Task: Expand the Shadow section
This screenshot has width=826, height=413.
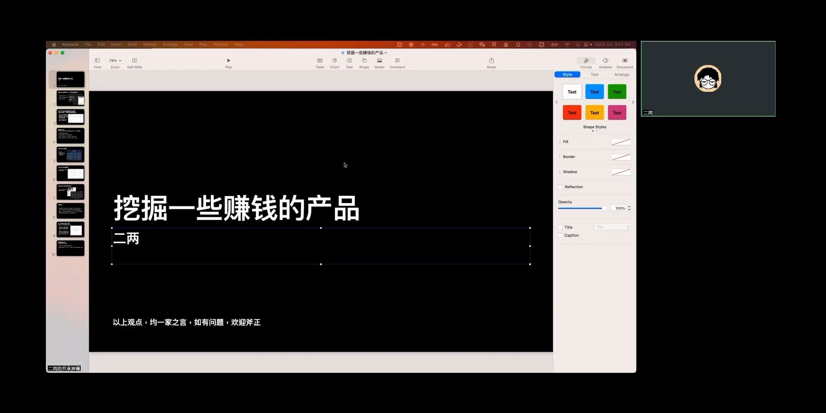Action: coord(560,172)
